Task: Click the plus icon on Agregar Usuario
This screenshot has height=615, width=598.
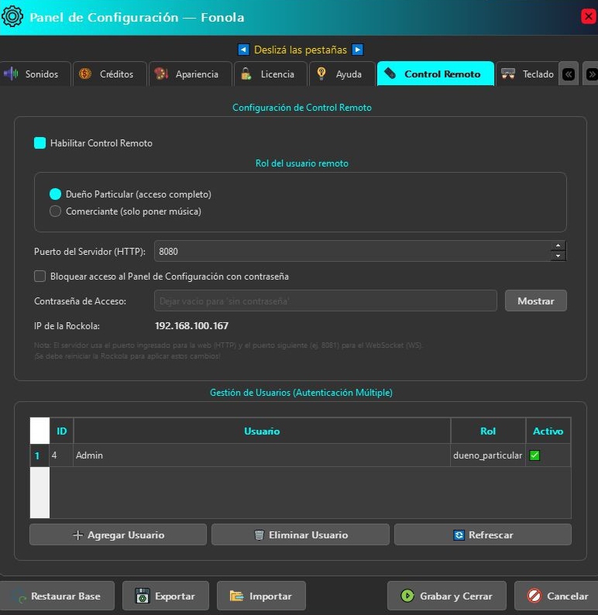Action: coord(78,535)
